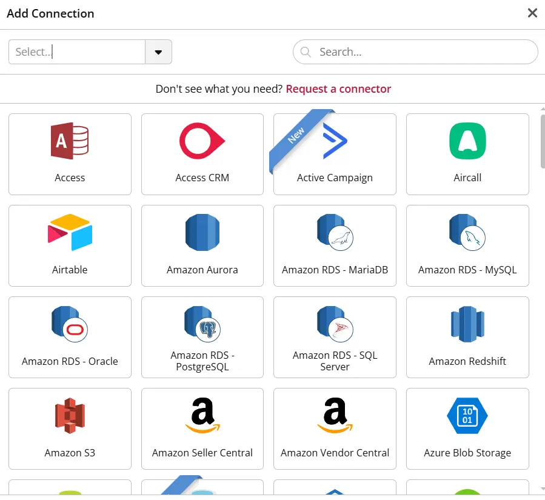Viewport: 545px width, 500px height.
Task: Click the 'Access CRM' label
Action: pos(202,178)
